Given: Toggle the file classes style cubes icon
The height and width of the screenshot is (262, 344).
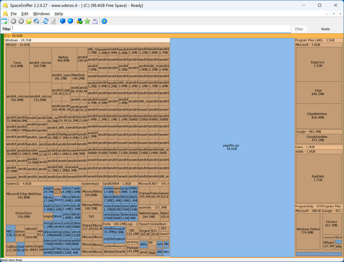Looking at the screenshot, I should [x=79, y=21].
